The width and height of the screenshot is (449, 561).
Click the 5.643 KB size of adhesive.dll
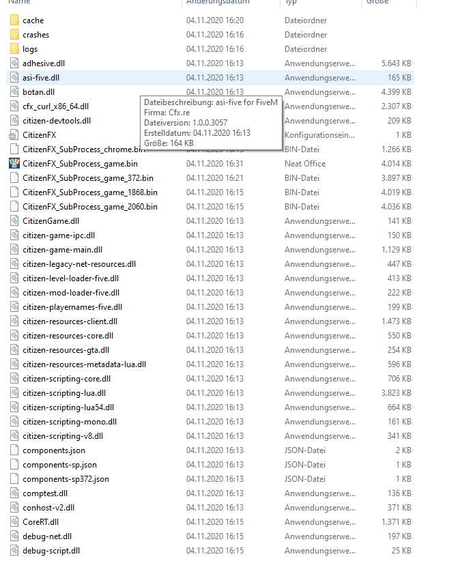pos(396,63)
